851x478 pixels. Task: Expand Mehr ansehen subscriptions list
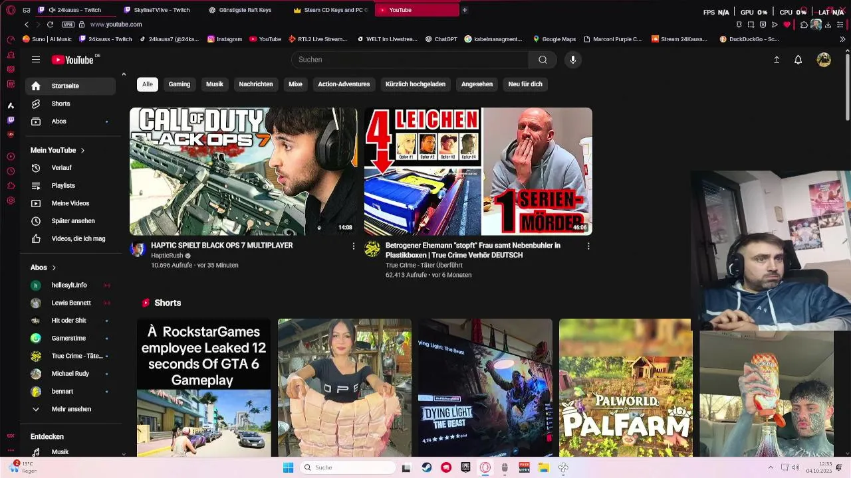click(x=70, y=409)
